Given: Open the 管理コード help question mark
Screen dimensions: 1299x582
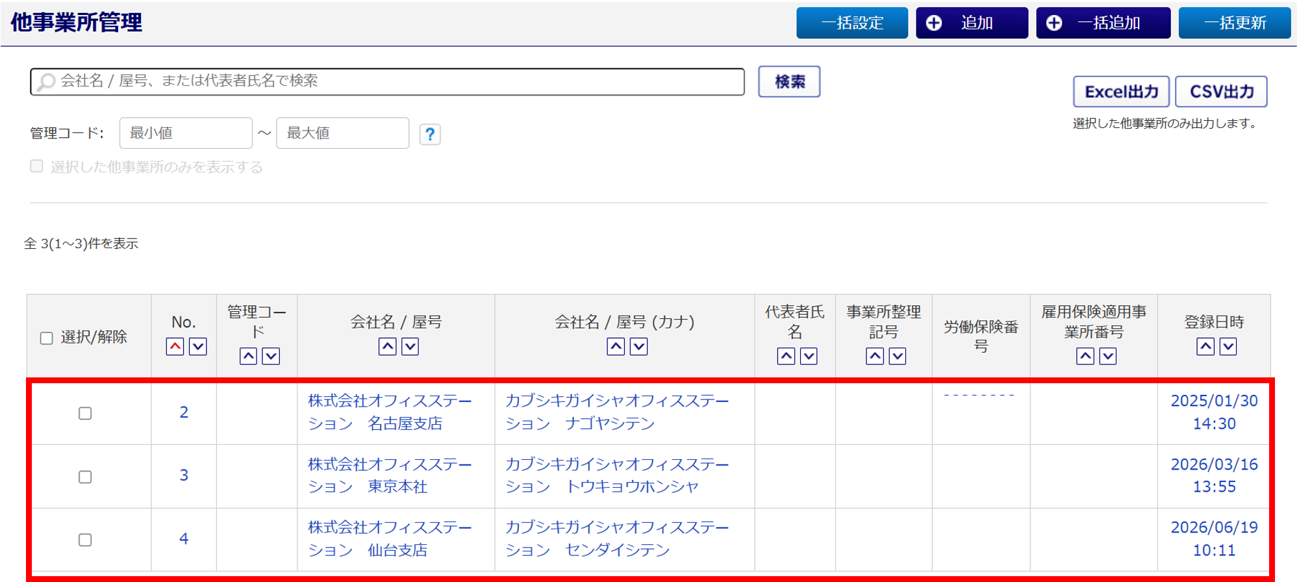Looking at the screenshot, I should pos(430,134).
